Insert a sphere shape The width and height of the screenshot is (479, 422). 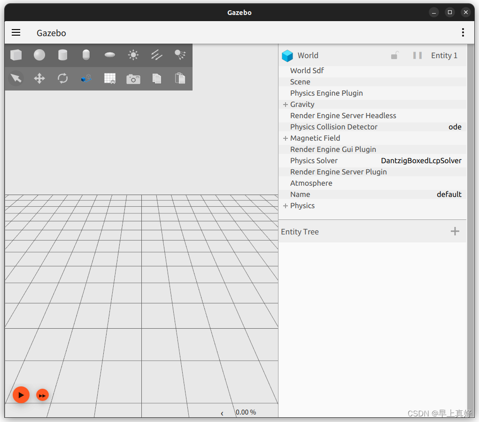click(39, 55)
